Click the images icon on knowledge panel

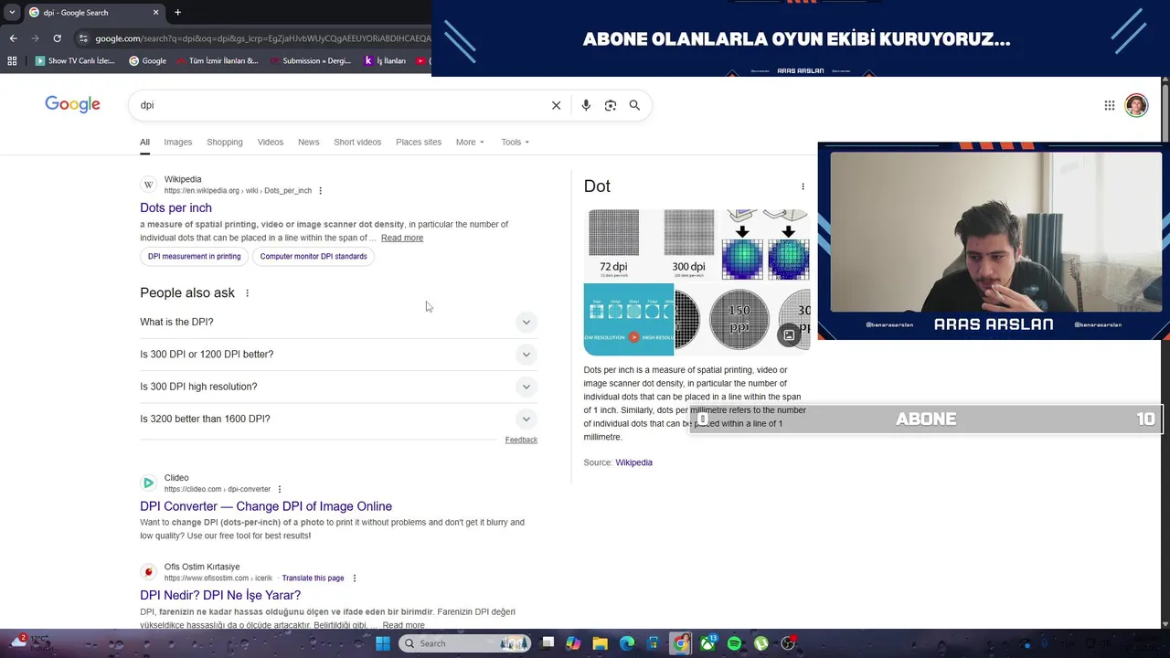pyautogui.click(x=789, y=335)
